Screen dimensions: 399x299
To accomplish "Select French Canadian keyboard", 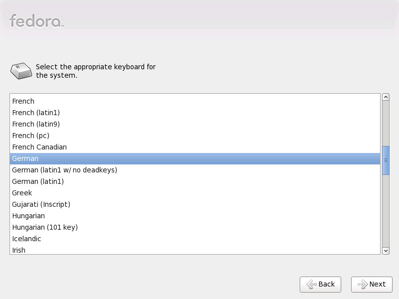I will pyautogui.click(x=195, y=147).
